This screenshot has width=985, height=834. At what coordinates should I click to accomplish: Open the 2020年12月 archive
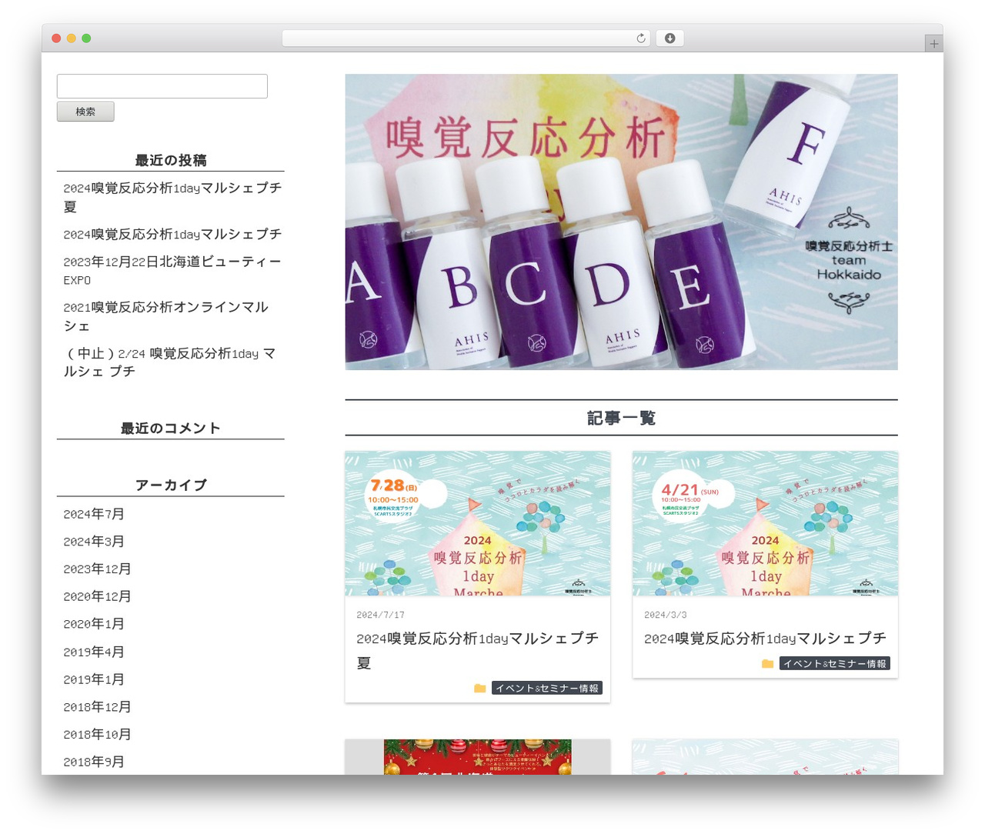click(97, 597)
